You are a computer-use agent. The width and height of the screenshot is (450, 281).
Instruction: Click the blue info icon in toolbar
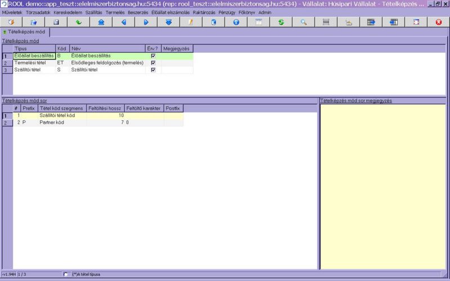click(x=236, y=22)
